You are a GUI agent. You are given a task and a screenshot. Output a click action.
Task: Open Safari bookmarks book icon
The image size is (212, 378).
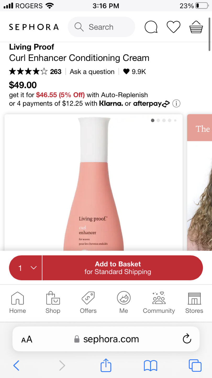pyautogui.click(x=150, y=365)
